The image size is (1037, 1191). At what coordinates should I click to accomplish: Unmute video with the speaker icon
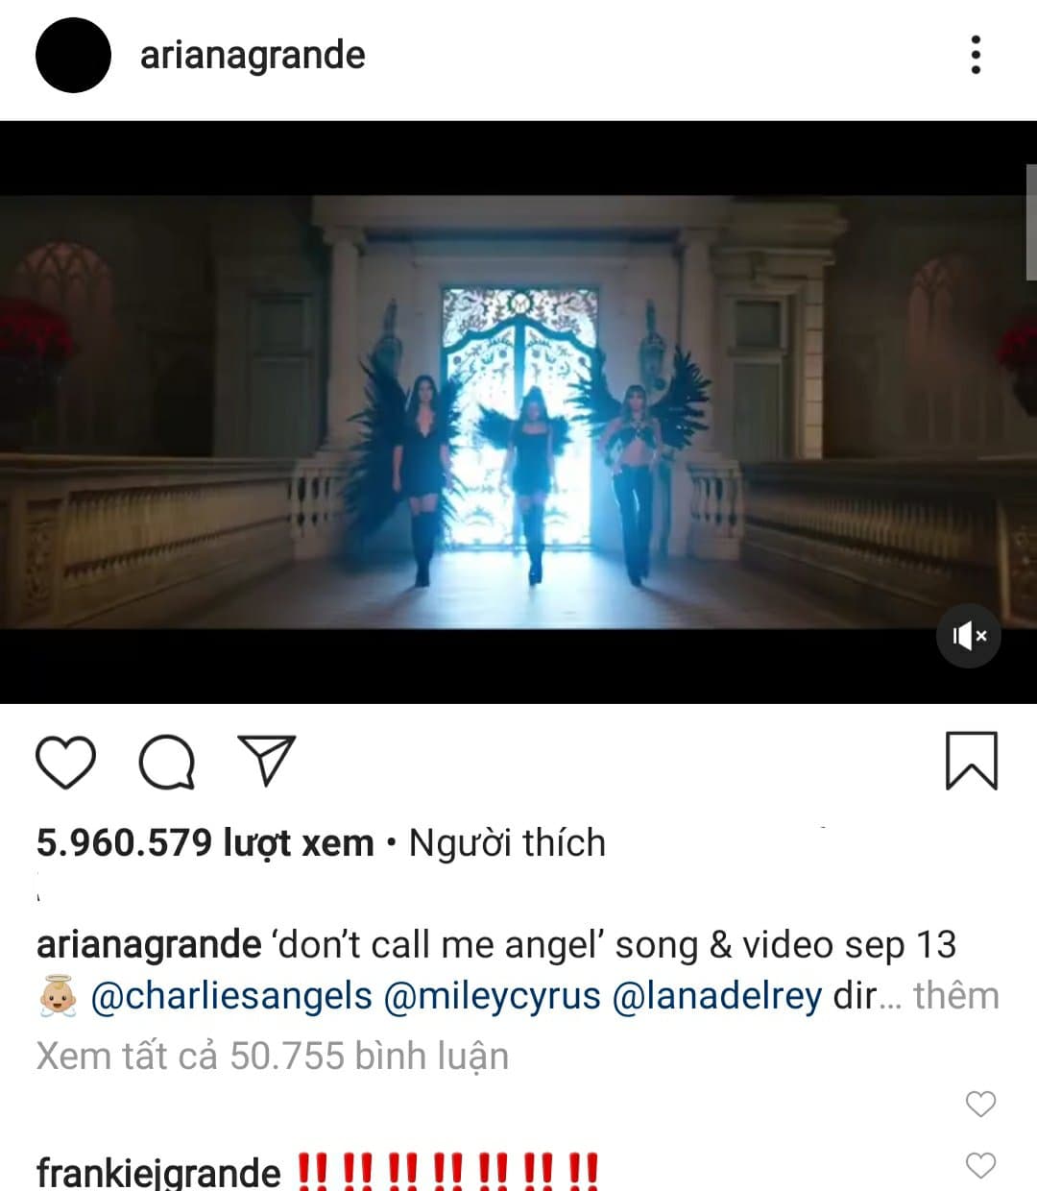[969, 636]
